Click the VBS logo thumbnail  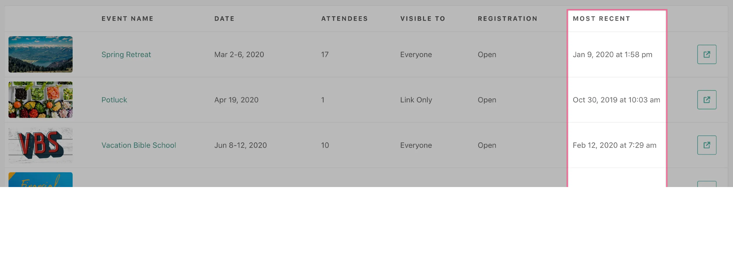tap(40, 145)
